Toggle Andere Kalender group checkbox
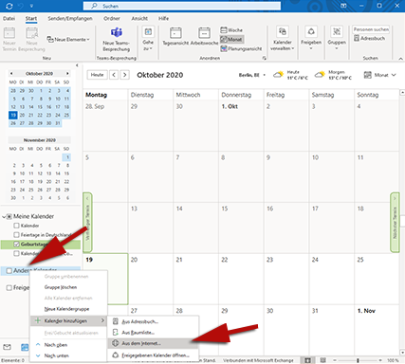 point(9,270)
